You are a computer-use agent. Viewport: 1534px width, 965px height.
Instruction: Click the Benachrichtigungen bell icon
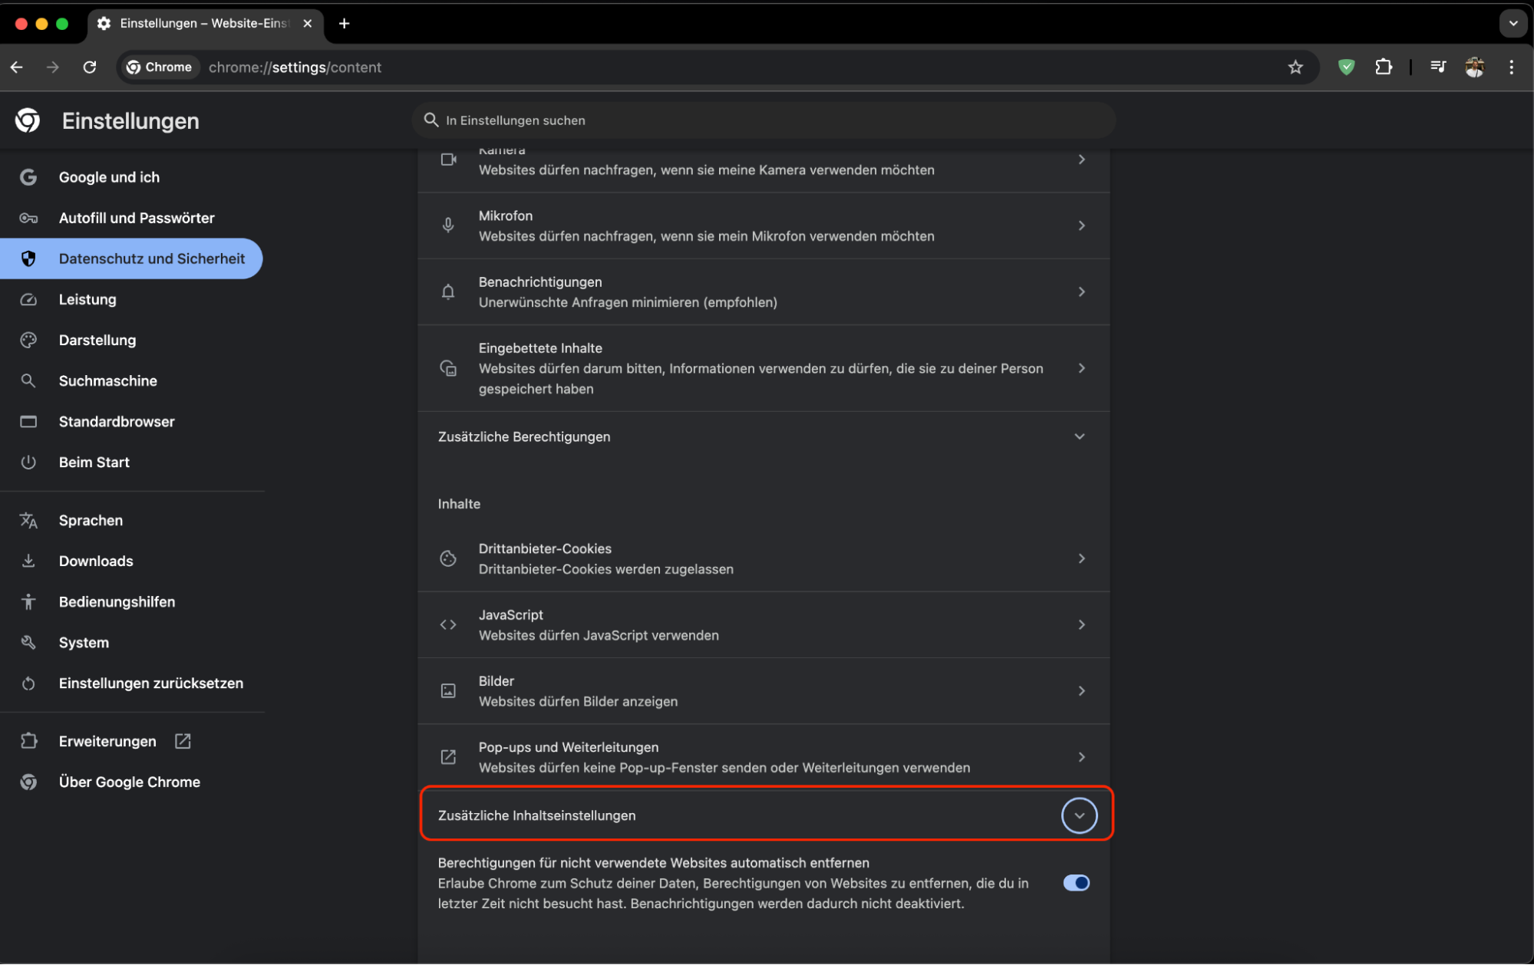pos(448,291)
